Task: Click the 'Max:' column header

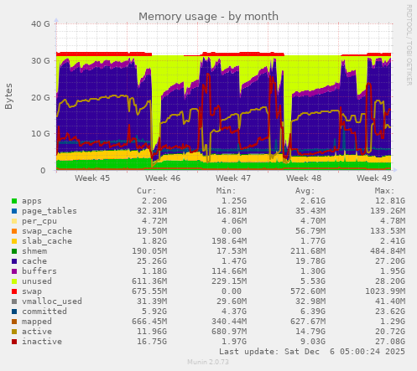Action: click(x=384, y=191)
